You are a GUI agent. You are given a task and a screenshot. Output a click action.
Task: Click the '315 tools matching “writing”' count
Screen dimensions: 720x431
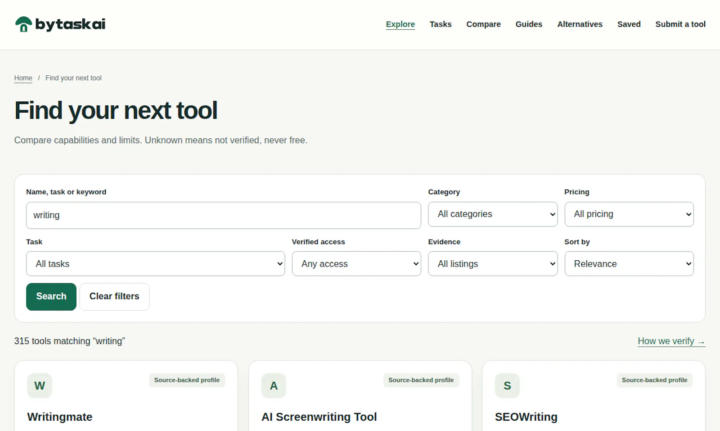(70, 341)
